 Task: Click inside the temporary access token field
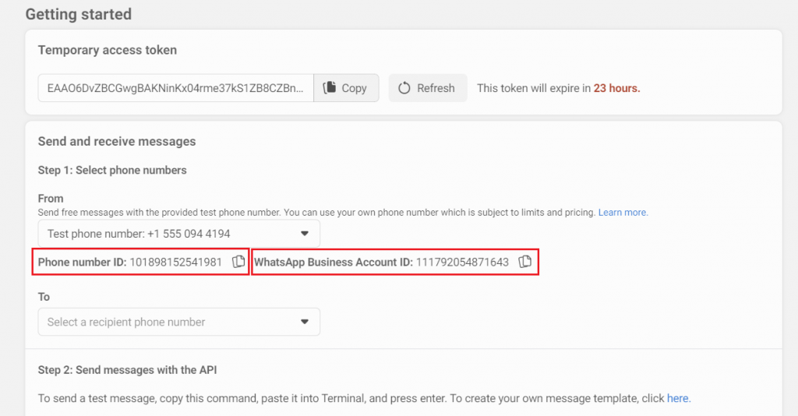[175, 88]
